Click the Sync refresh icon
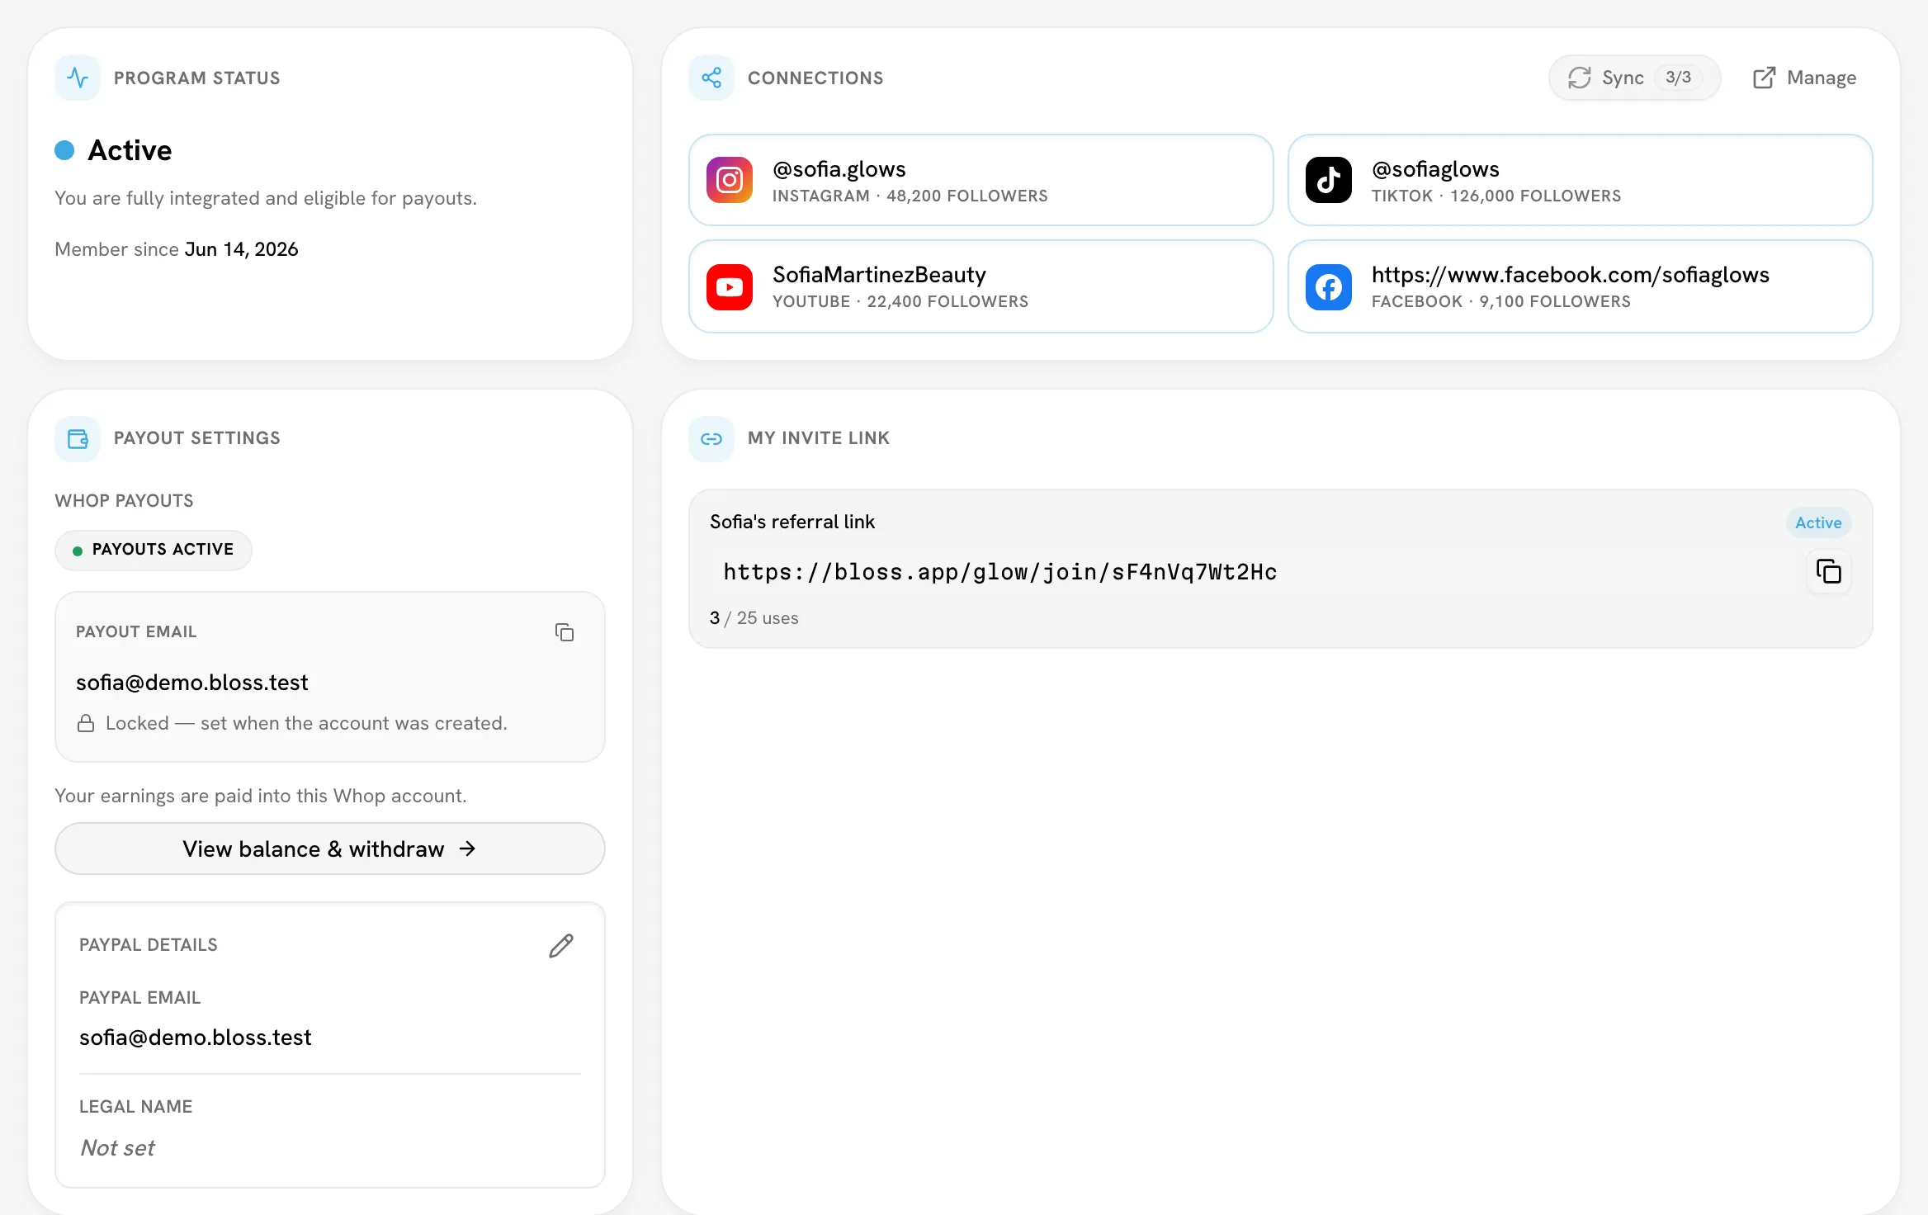The height and width of the screenshot is (1215, 1928). [1580, 78]
